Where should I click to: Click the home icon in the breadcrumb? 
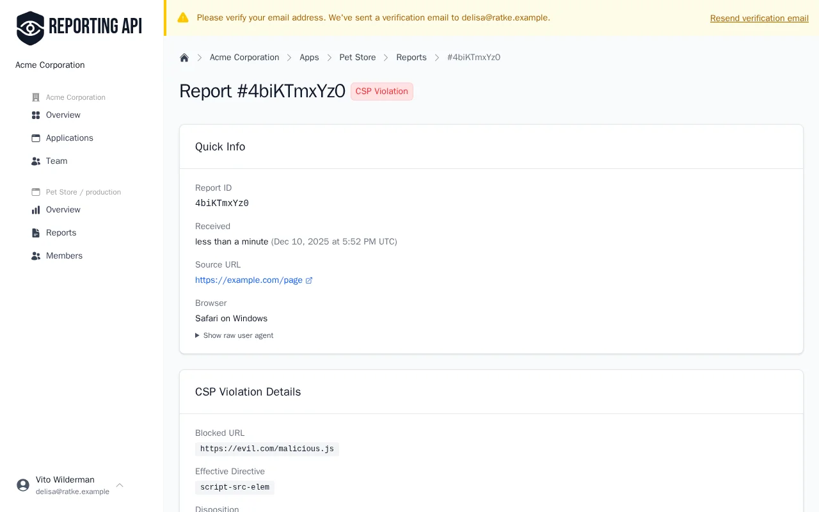point(184,58)
